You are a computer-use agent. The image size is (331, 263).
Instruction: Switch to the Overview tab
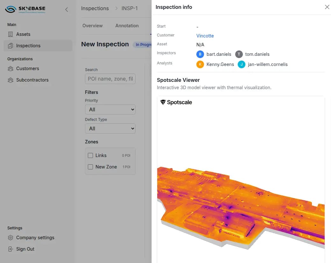pyautogui.click(x=92, y=26)
